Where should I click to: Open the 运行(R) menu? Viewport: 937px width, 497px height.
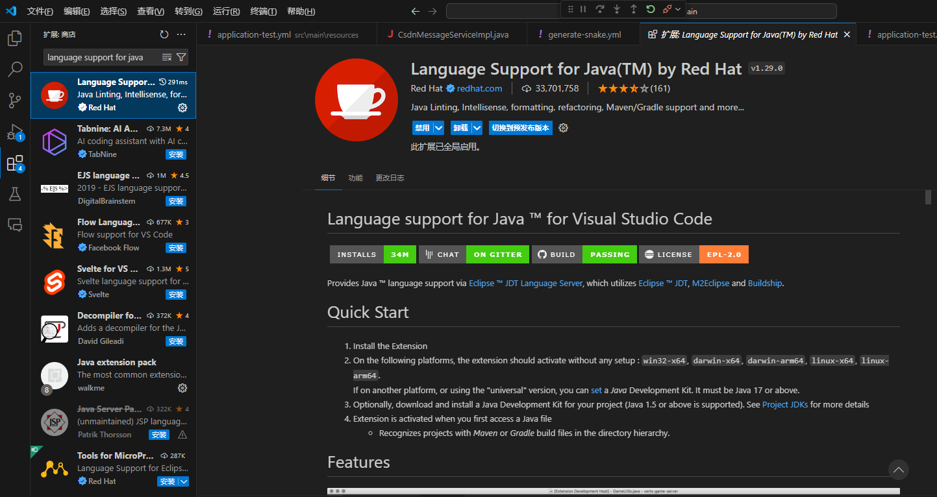(227, 12)
